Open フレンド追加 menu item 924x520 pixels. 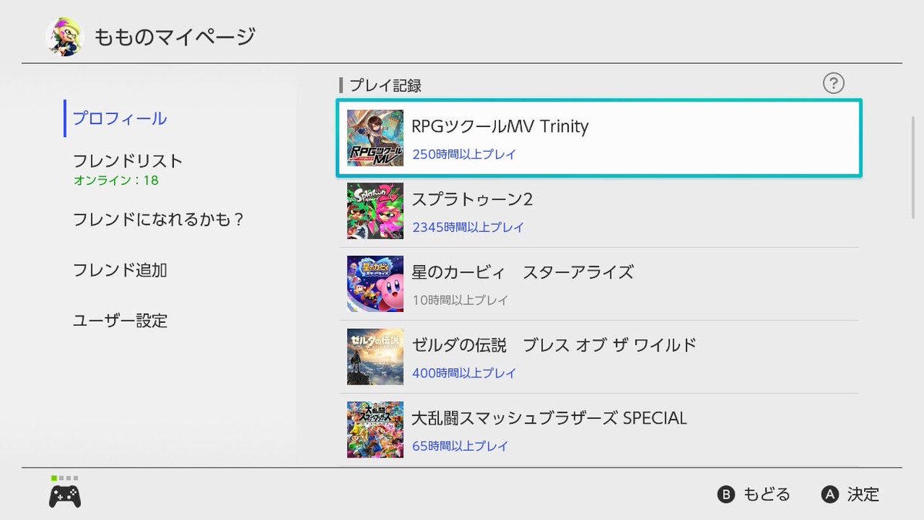click(119, 270)
